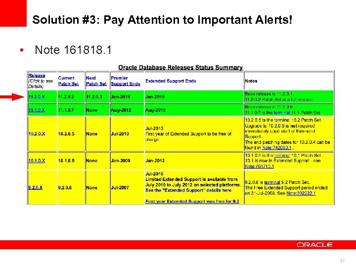Select the 10.2.0.X release cell
This screenshot has height=267, width=356.
pyautogui.click(x=42, y=133)
